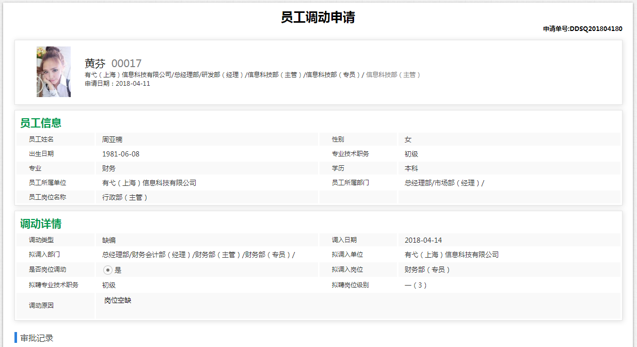637x347 pixels.
Task: Click the 员工所属部门 field value
Action: click(x=444, y=183)
